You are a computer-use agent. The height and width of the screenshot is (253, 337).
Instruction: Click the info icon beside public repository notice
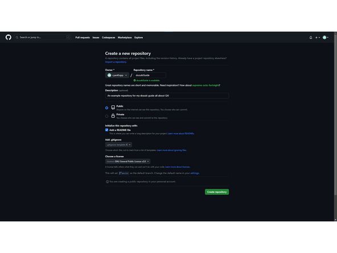tap(107, 182)
